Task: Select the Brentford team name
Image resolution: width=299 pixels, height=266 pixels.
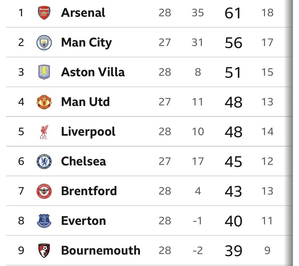Action: [x=89, y=191]
